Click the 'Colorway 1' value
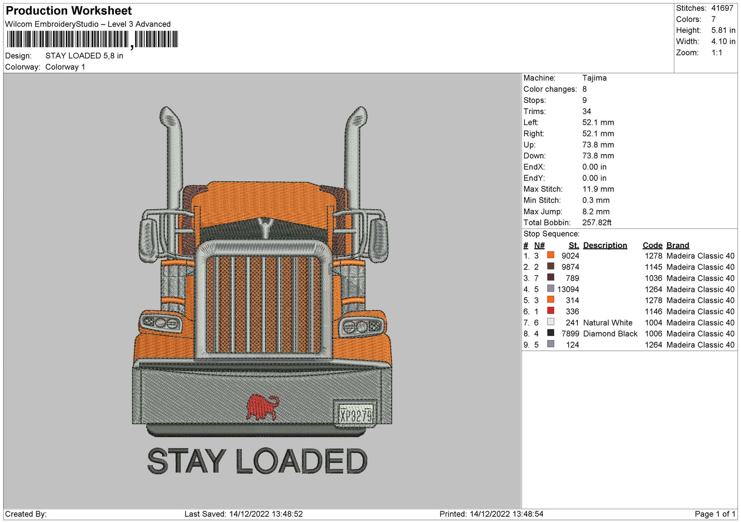 pyautogui.click(x=65, y=67)
